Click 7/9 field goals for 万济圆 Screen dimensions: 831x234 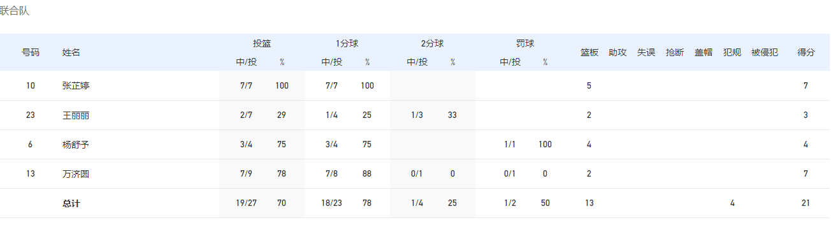[x=247, y=173]
